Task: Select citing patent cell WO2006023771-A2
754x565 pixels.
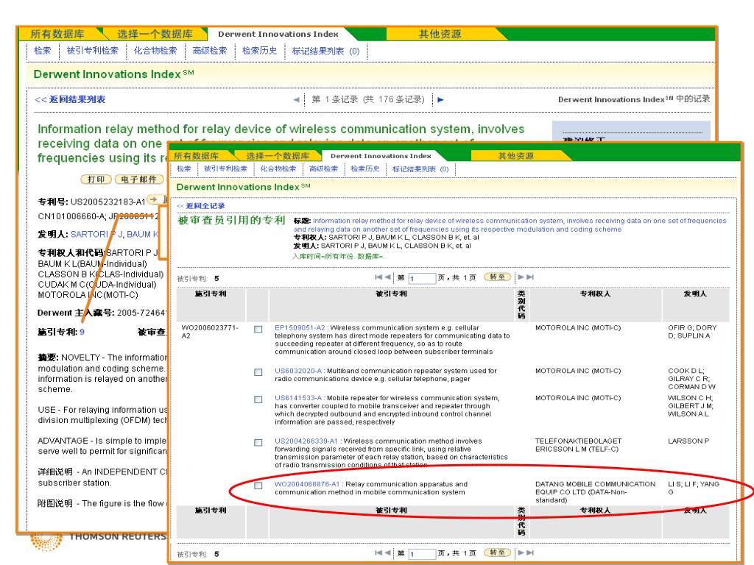Action: coord(210,332)
